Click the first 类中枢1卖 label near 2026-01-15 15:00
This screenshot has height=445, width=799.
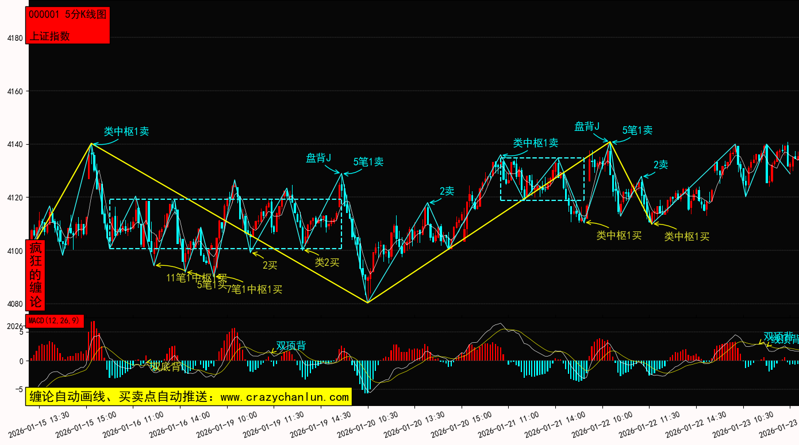[x=126, y=131]
